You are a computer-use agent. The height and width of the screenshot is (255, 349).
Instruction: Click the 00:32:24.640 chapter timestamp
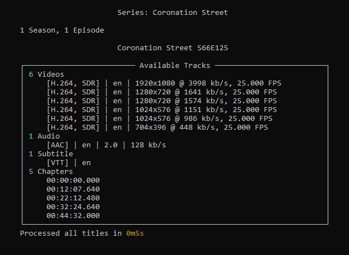pos(73,207)
